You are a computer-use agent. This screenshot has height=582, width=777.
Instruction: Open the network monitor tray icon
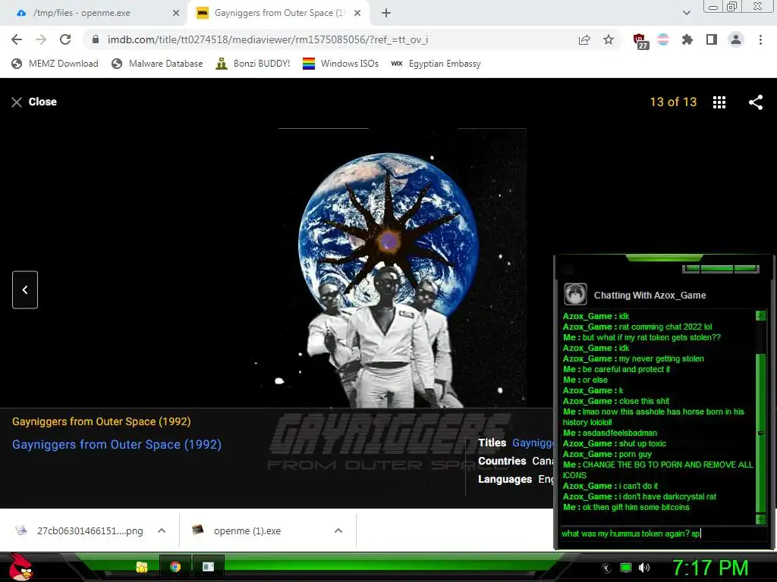pyautogui.click(x=626, y=568)
